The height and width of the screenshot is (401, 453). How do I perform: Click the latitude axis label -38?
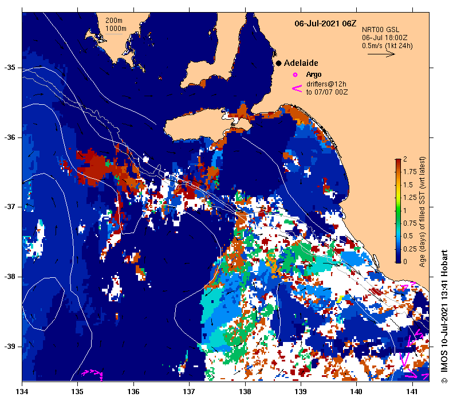10,277
